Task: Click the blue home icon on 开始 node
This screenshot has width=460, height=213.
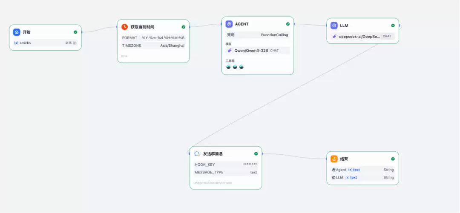Action: click(17, 32)
